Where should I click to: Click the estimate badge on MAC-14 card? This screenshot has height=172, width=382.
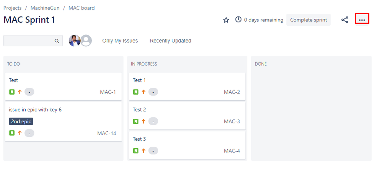29,133
